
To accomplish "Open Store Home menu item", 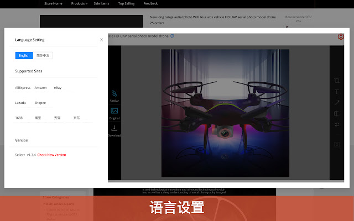I will coord(53,4).
